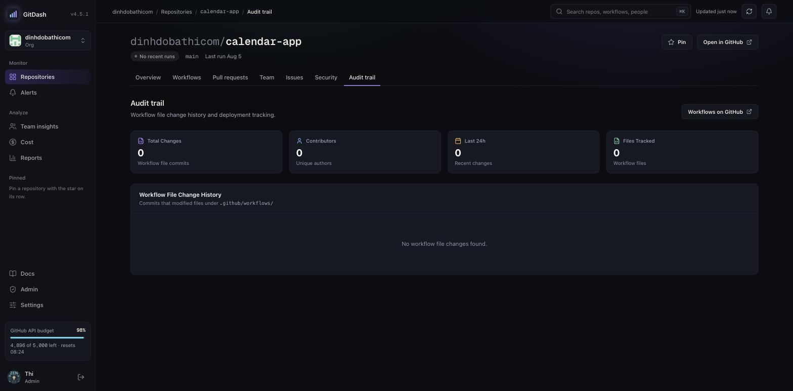This screenshot has height=391, width=793.
Task: Click the GitDash logo icon
Action: coord(13,14)
